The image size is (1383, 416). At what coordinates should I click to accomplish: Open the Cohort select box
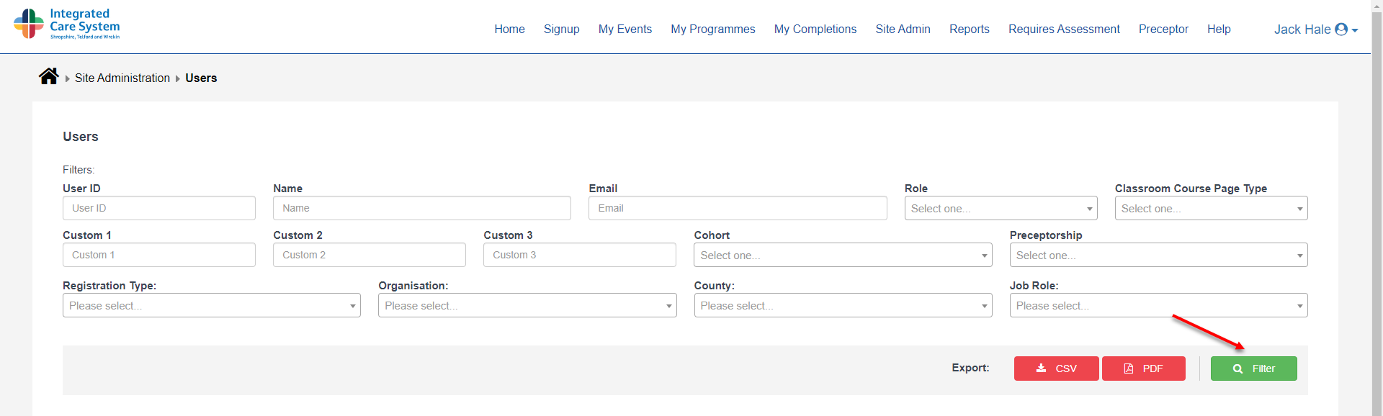click(843, 256)
